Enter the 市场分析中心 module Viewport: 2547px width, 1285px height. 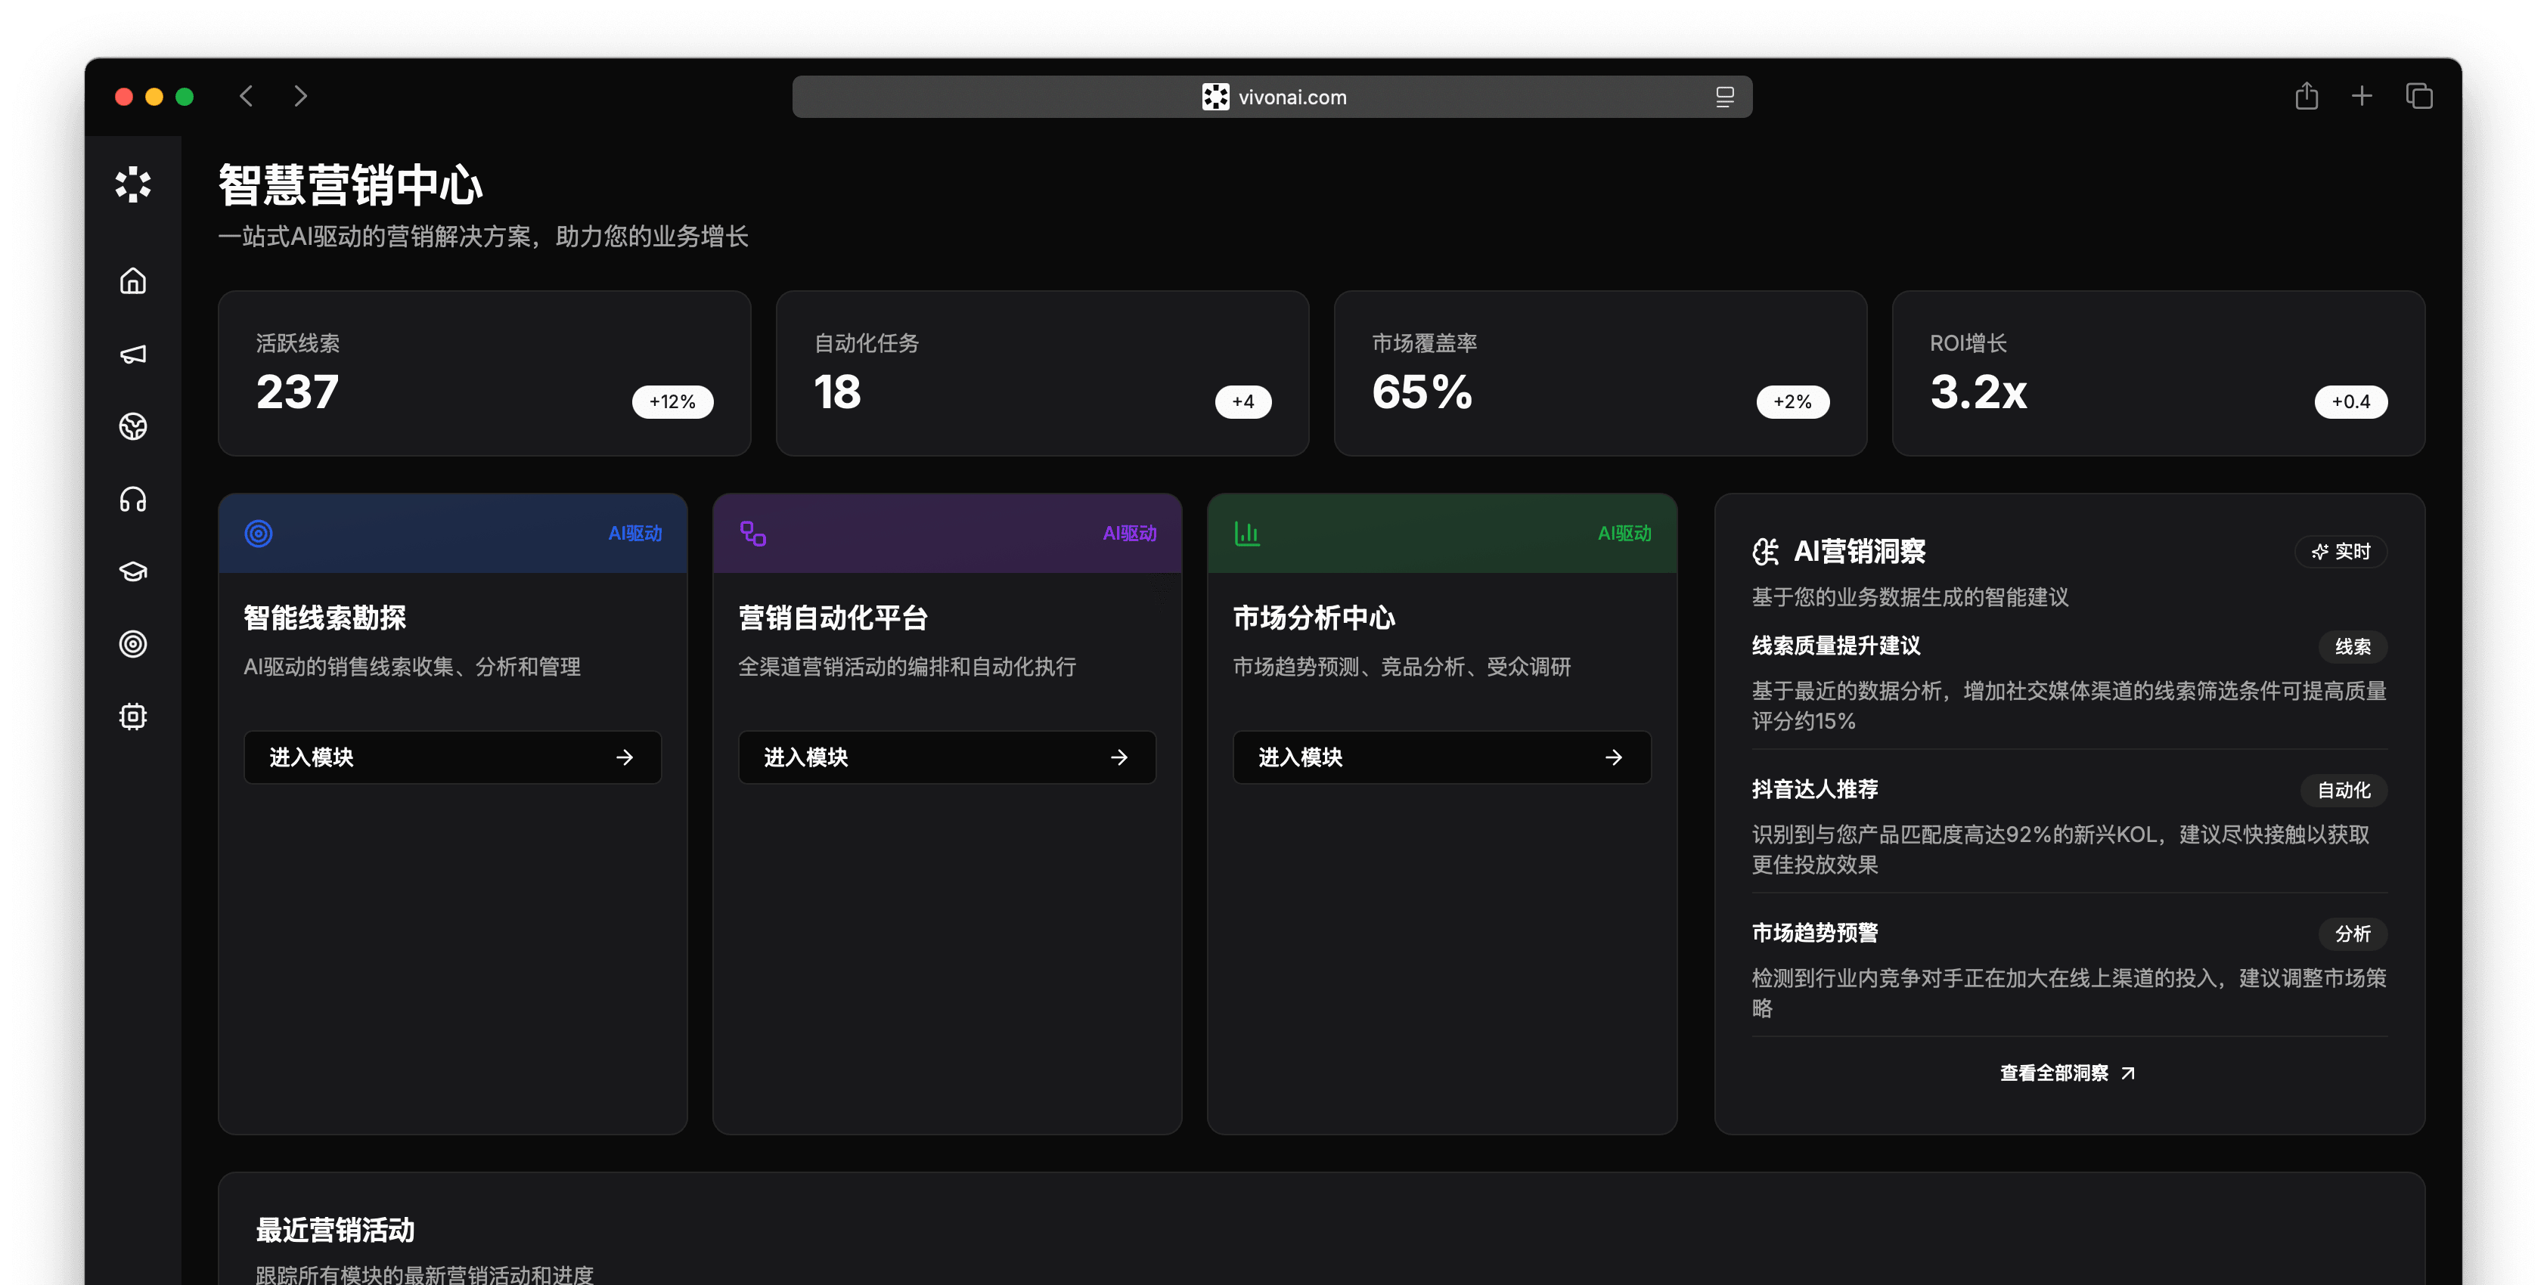click(x=1441, y=757)
